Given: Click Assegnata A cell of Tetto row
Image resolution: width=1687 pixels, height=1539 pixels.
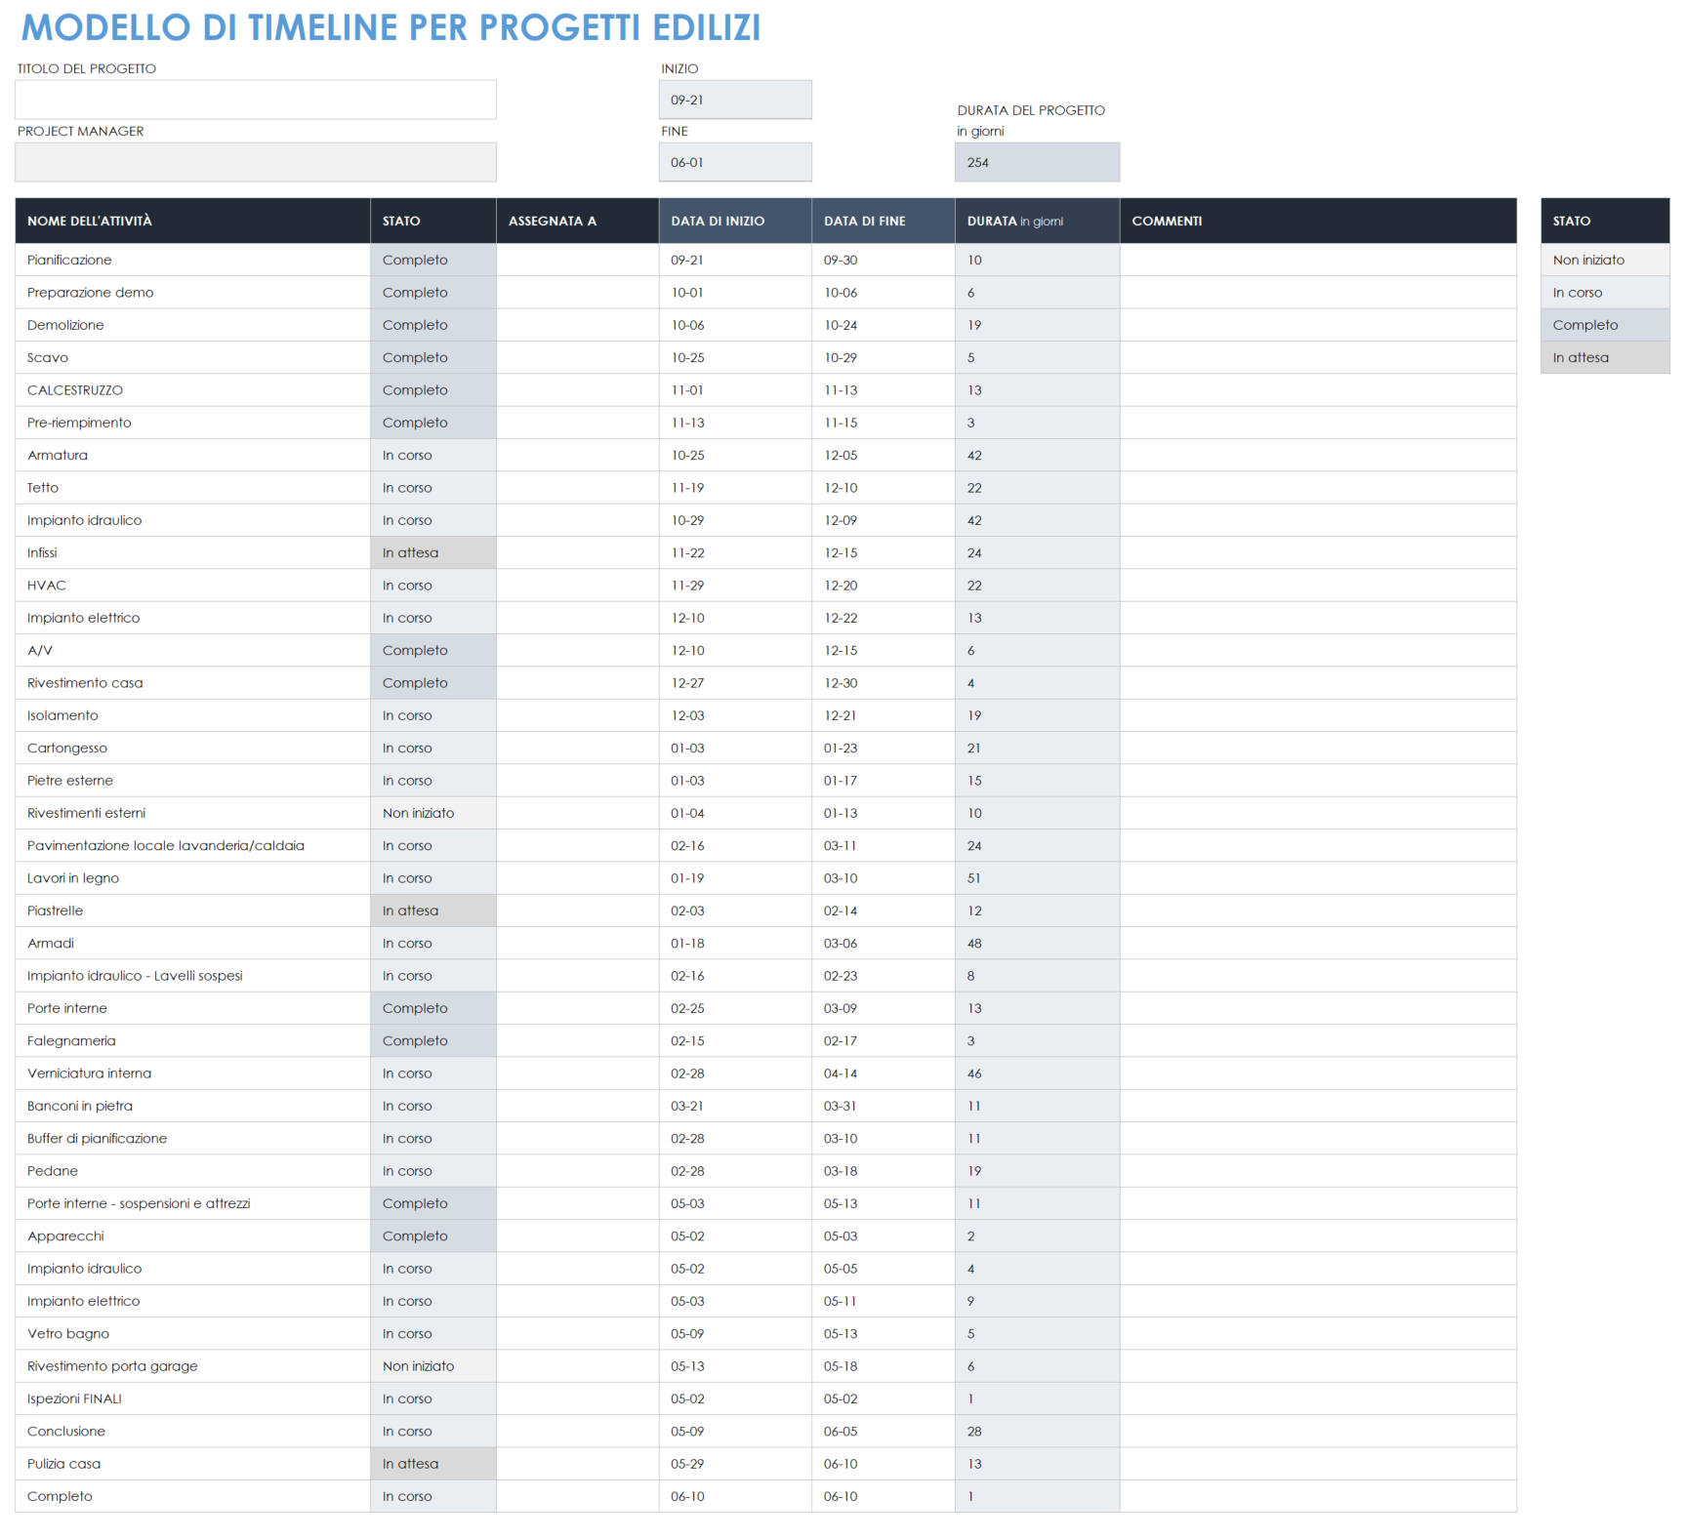Looking at the screenshot, I should [577, 487].
